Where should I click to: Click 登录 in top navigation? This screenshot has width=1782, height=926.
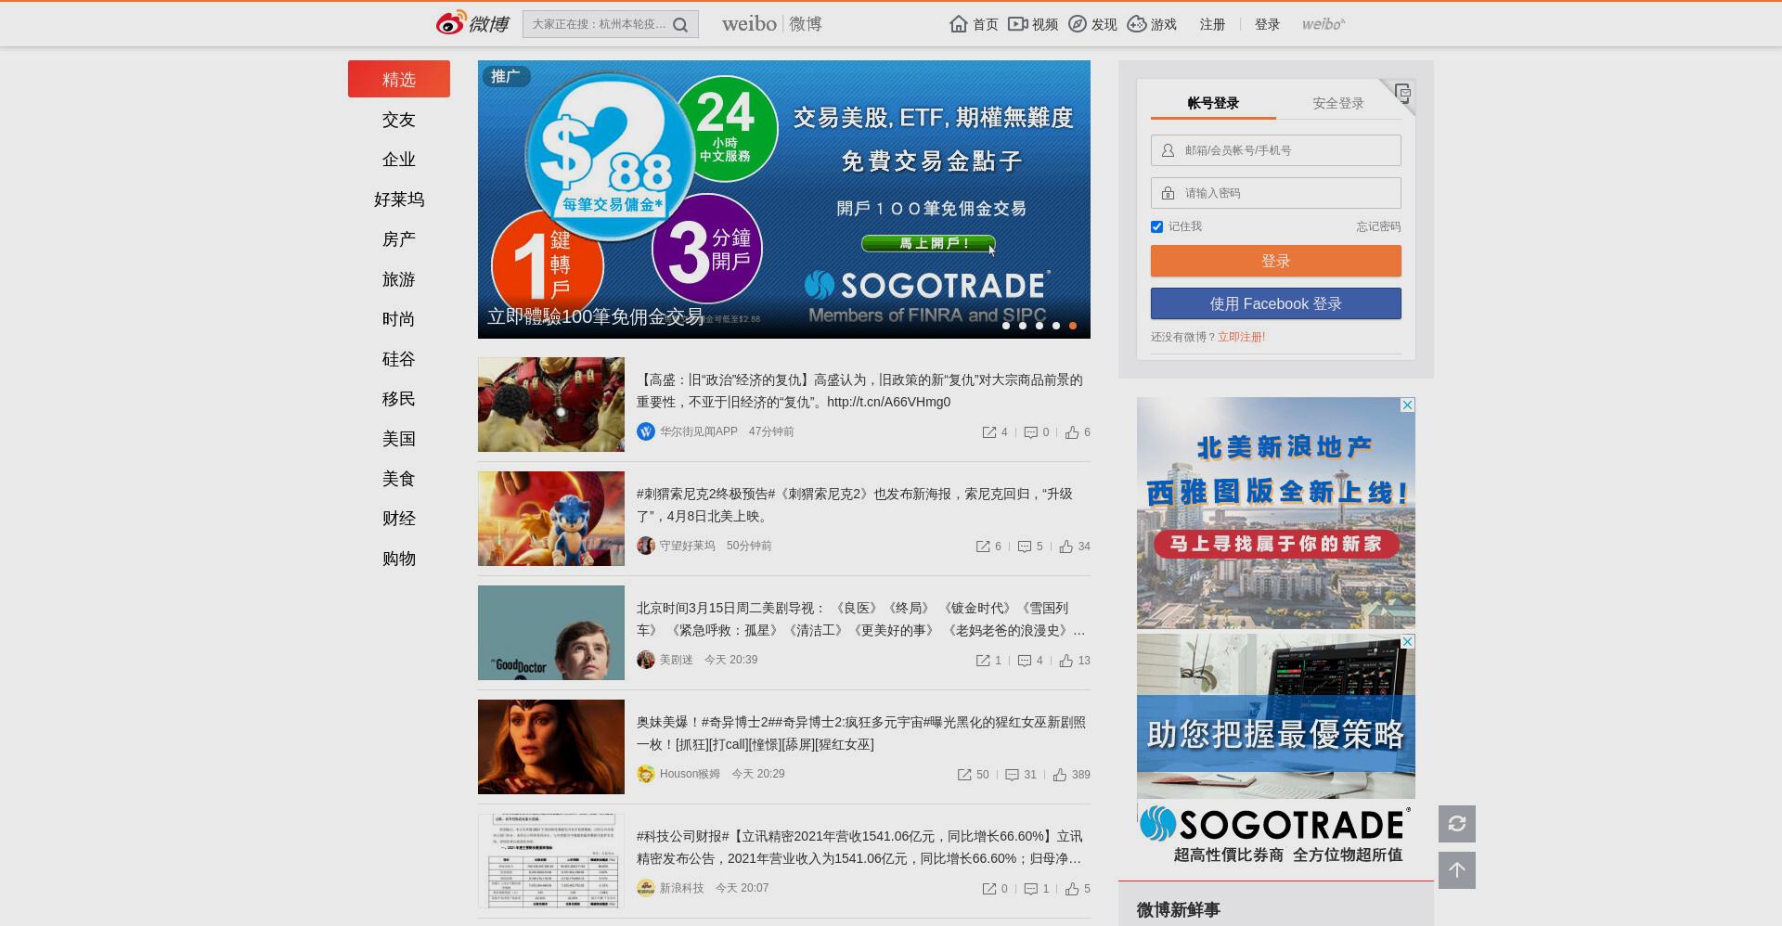tap(1267, 24)
